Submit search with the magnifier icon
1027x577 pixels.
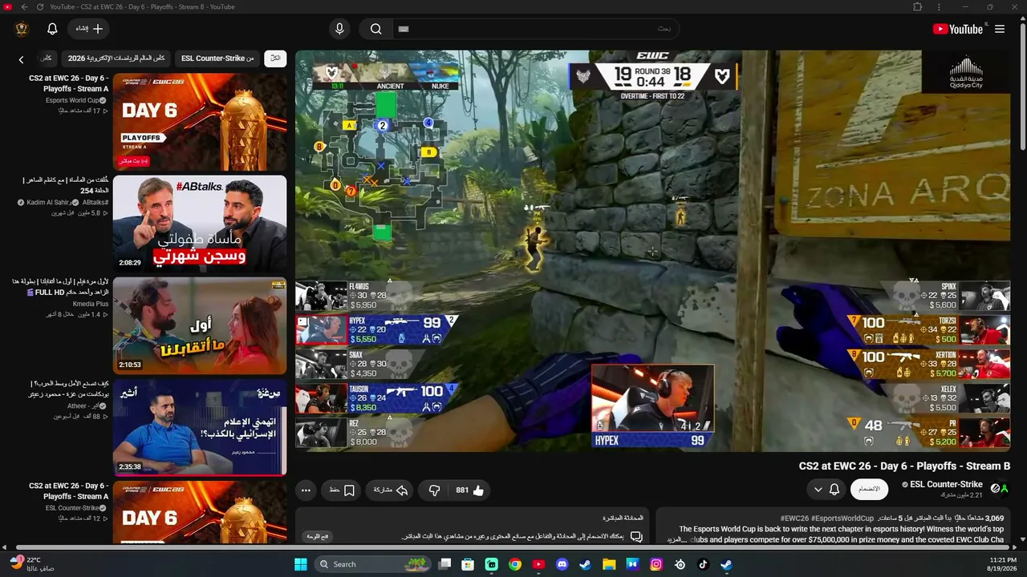pyautogui.click(x=375, y=29)
